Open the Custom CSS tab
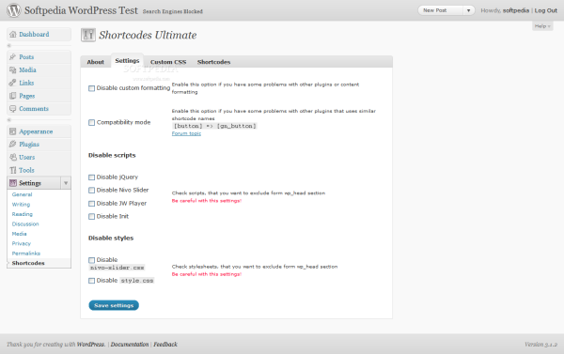The width and height of the screenshot is (564, 354). (168, 62)
